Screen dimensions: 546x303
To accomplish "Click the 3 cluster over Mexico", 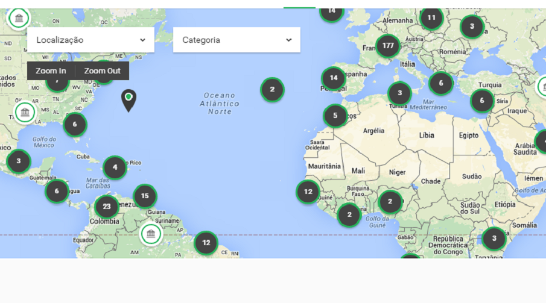I will tap(19, 161).
